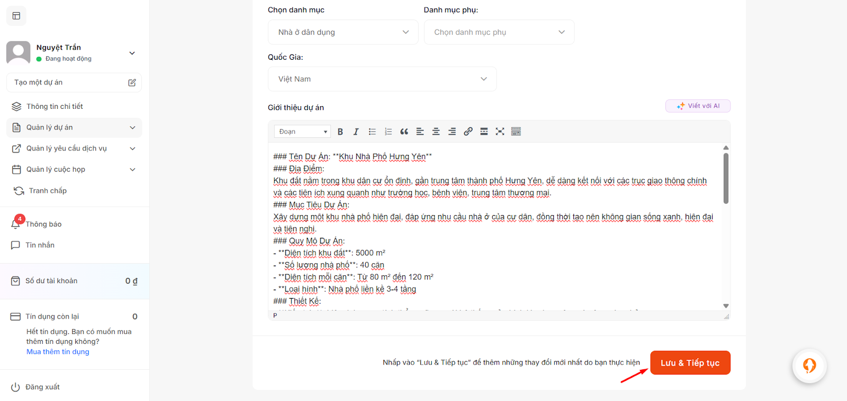Open the Chọn danh mục phụ dropdown
Image resolution: width=847 pixels, height=401 pixels.
coord(499,32)
